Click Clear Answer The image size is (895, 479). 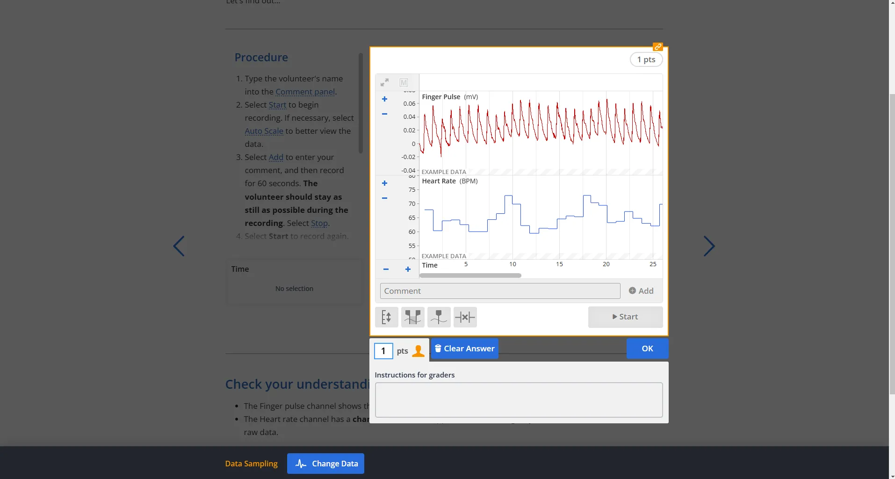464,348
